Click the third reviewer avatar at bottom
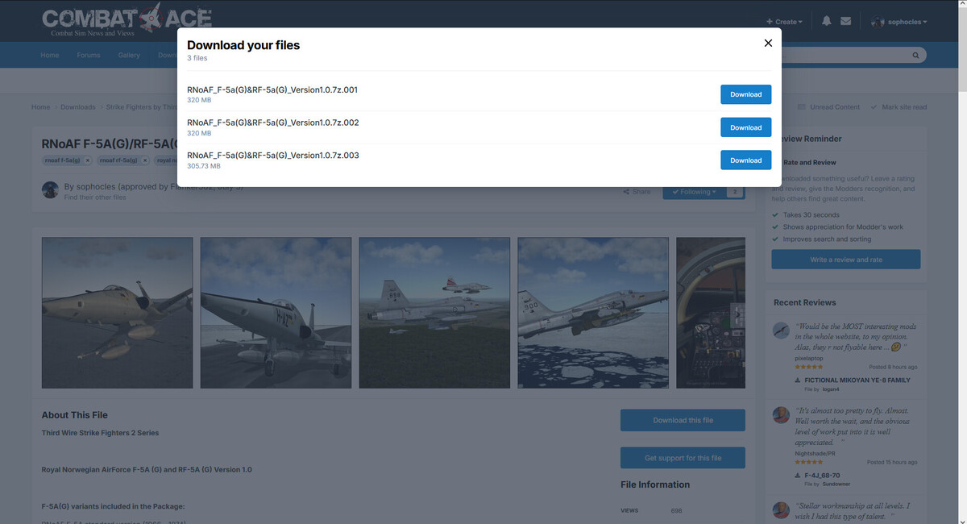 [x=781, y=510]
